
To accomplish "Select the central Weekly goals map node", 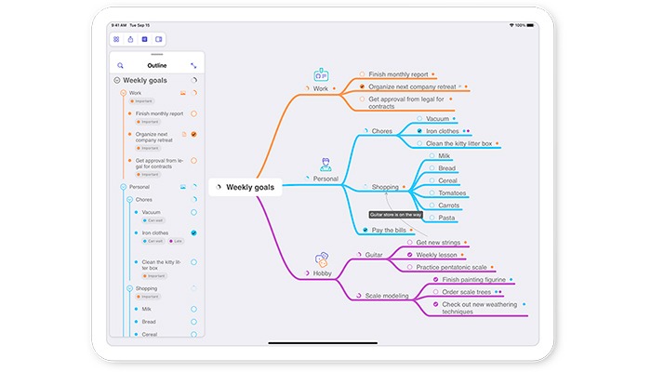I will 246,187.
